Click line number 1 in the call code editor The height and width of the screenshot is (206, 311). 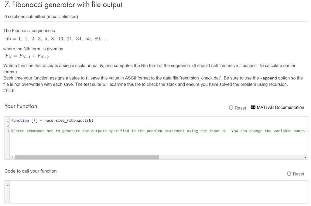(x=8, y=185)
